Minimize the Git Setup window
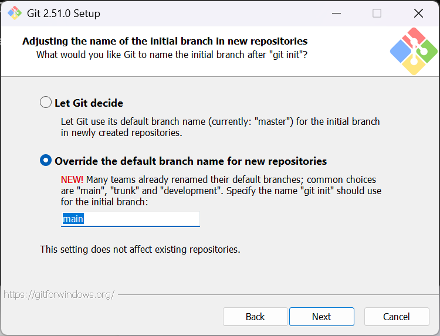Screen dimensions: 440x336 coord(336,13)
